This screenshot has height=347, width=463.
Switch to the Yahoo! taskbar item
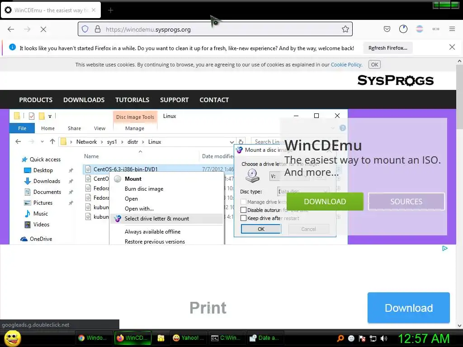pyautogui.click(x=189, y=338)
